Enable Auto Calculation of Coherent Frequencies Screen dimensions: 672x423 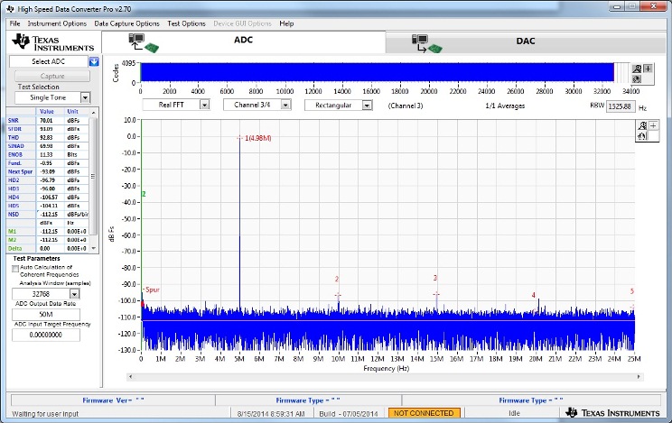(x=14, y=268)
